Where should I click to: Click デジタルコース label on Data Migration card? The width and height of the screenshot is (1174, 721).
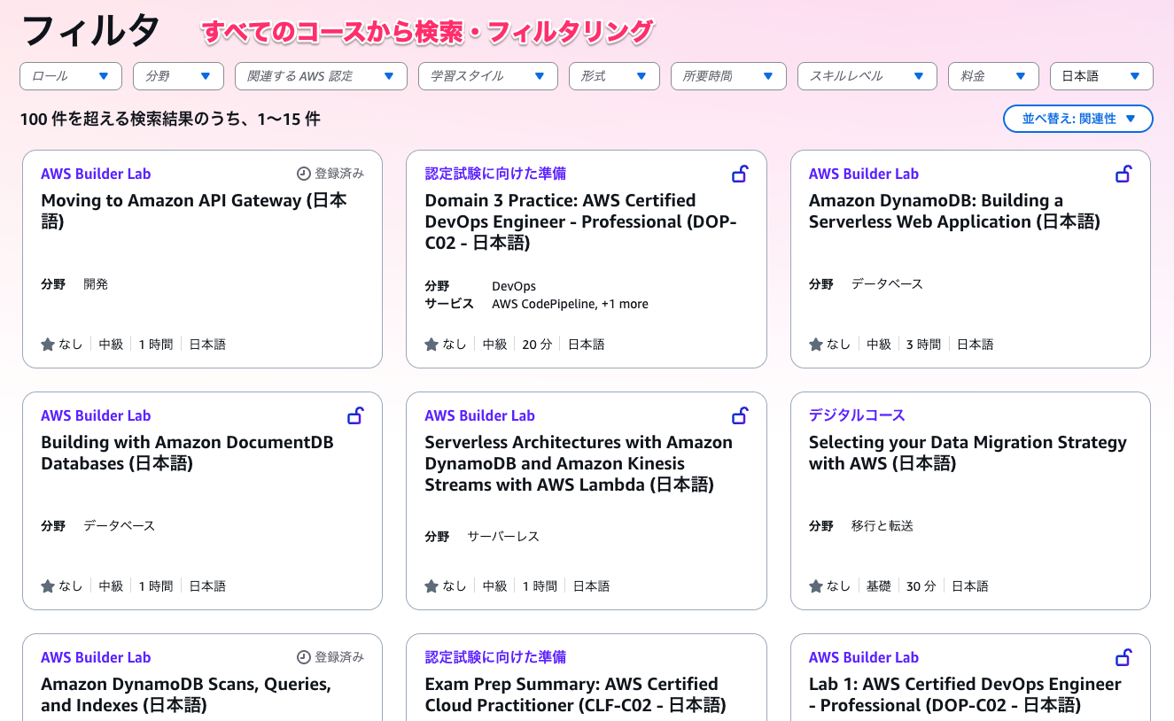(x=857, y=415)
